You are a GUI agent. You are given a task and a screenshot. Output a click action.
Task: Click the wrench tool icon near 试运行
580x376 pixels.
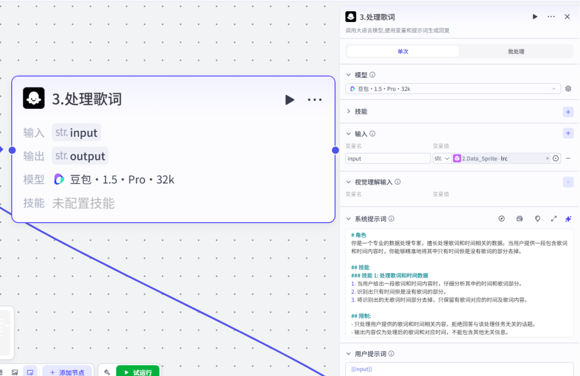click(106, 371)
